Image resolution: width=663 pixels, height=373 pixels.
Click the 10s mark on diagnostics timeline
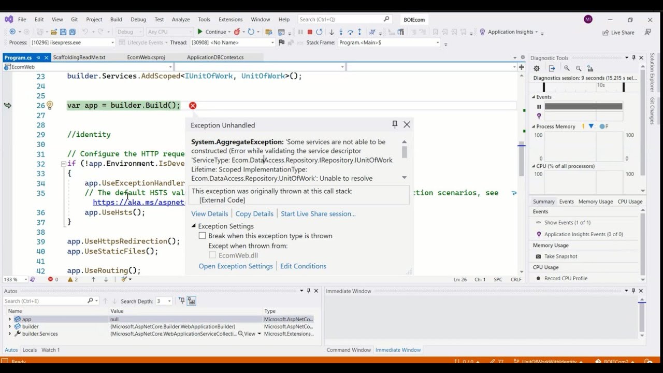click(x=601, y=85)
